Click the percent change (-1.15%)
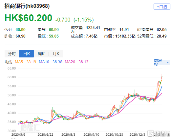The image size is (172, 139). 84,20
